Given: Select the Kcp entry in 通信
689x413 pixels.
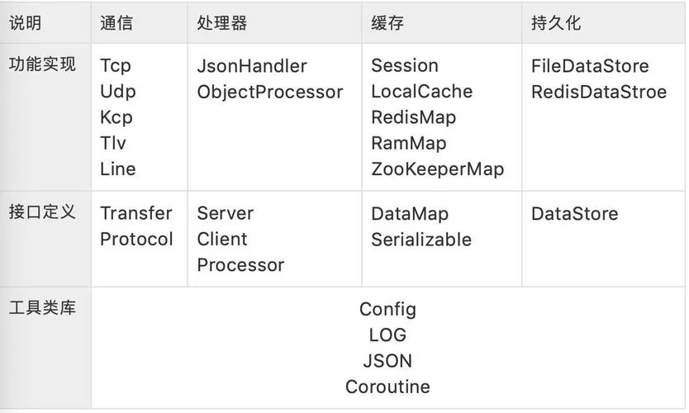Looking at the screenshot, I should click(x=116, y=118).
